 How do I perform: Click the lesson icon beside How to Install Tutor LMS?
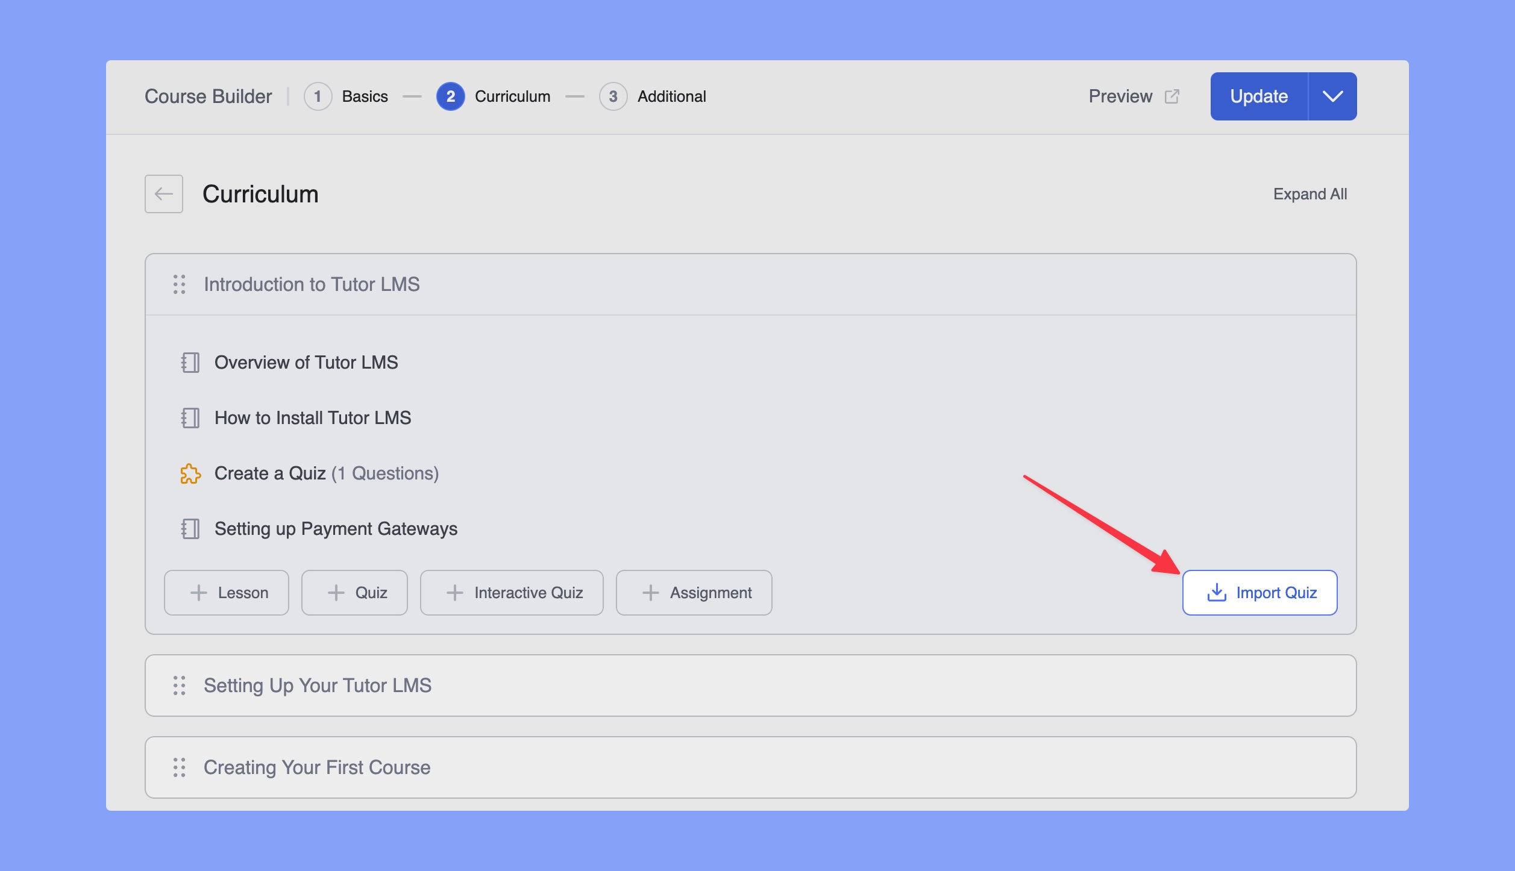pos(190,418)
